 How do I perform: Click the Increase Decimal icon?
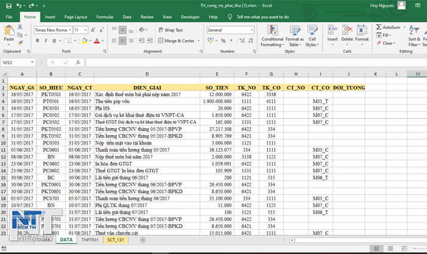[242, 41]
